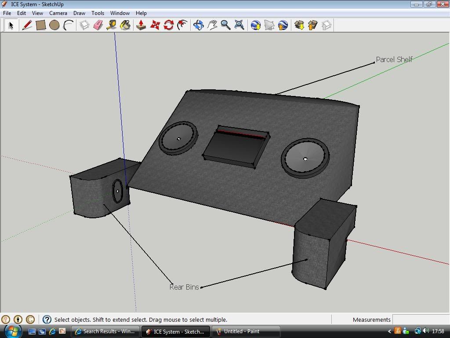Open the View menu

tap(38, 13)
